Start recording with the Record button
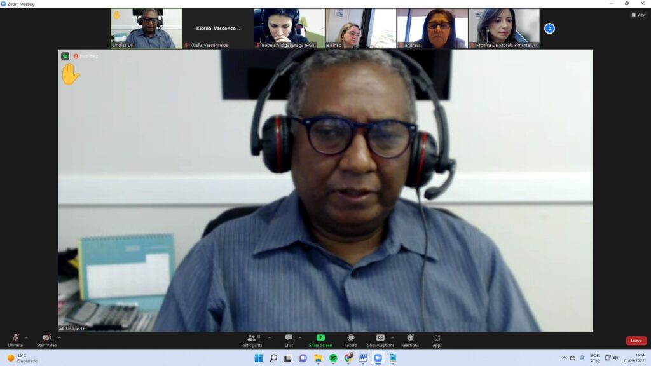 350,339
